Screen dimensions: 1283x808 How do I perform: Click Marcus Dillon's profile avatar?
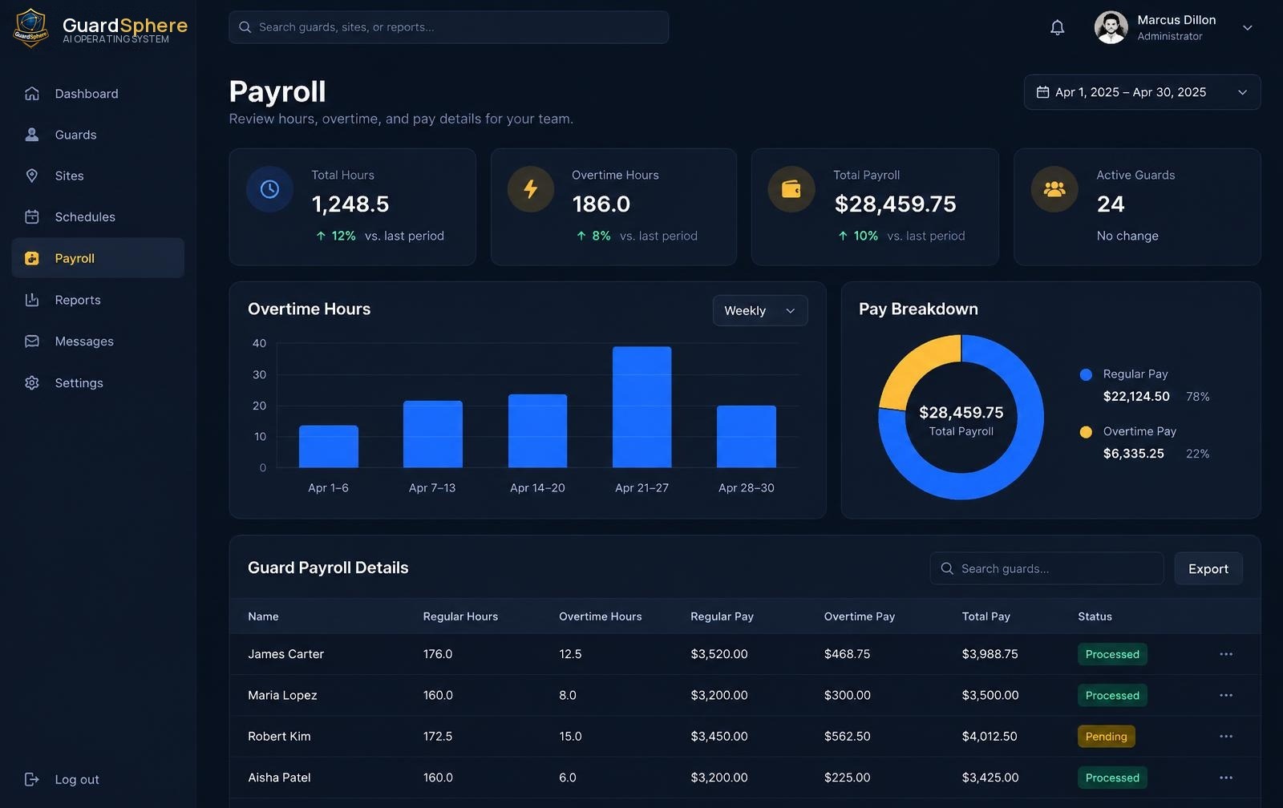(x=1111, y=27)
